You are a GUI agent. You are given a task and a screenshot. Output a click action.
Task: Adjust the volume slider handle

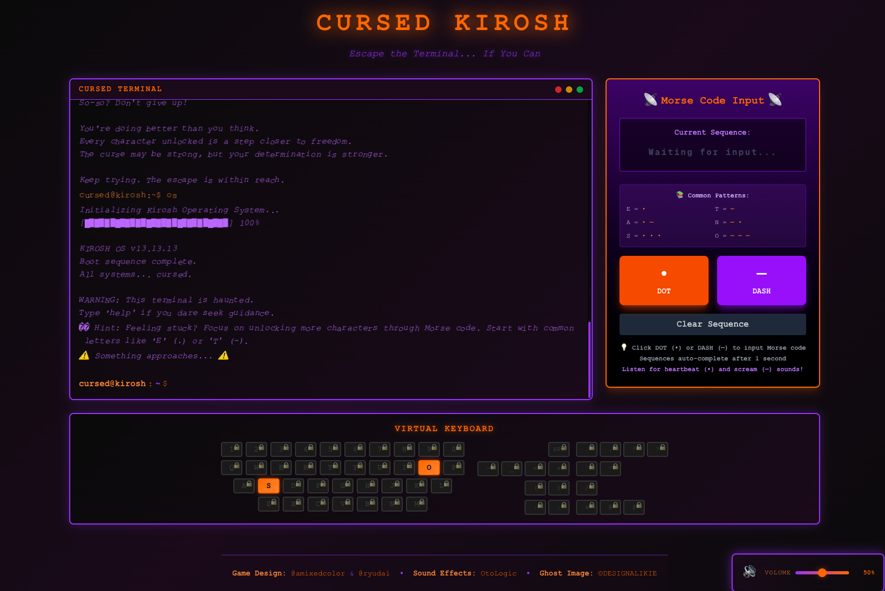tap(822, 573)
